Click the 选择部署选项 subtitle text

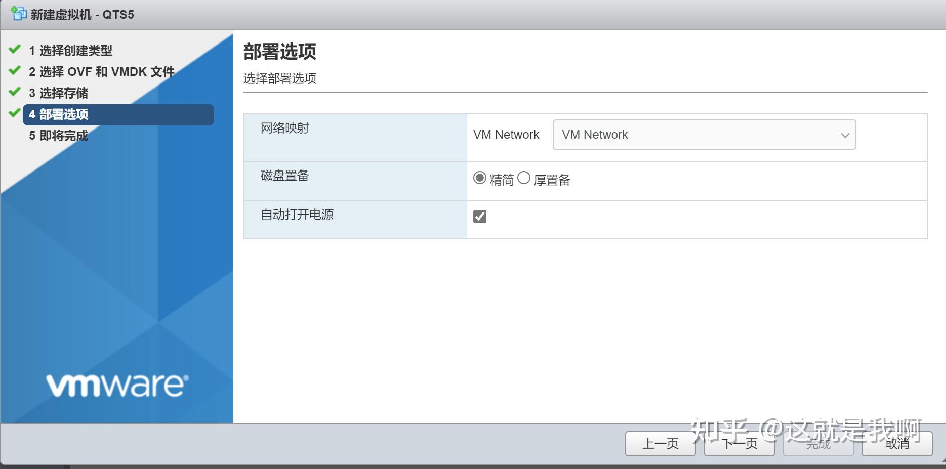[280, 78]
